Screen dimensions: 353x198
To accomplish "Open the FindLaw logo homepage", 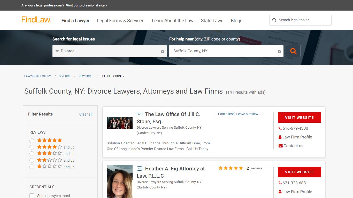I will click(x=36, y=20).
